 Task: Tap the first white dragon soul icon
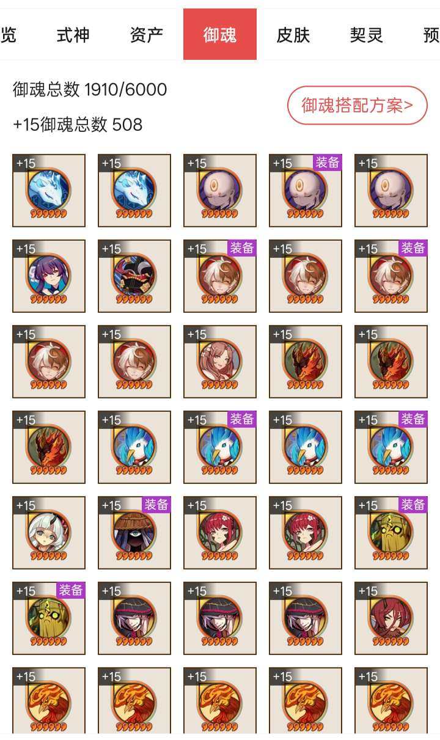tap(49, 191)
